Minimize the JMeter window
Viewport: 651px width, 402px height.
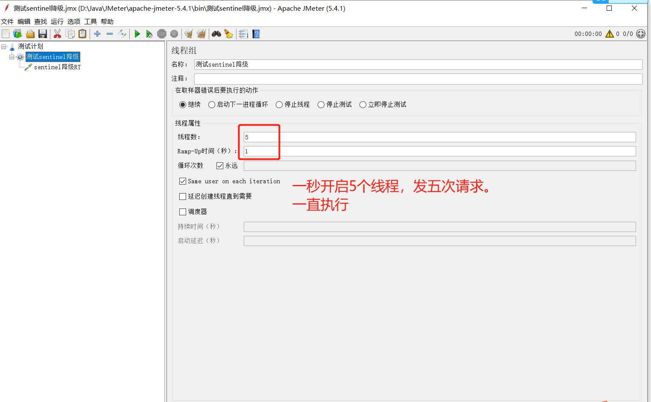[584, 8]
